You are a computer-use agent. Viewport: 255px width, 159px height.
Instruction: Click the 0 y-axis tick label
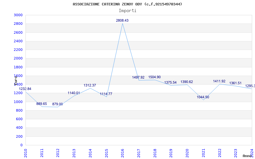[21, 145]
